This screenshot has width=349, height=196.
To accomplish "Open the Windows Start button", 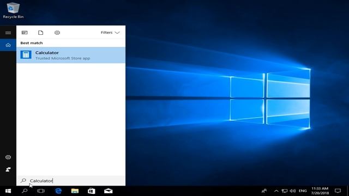I will coord(8,191).
